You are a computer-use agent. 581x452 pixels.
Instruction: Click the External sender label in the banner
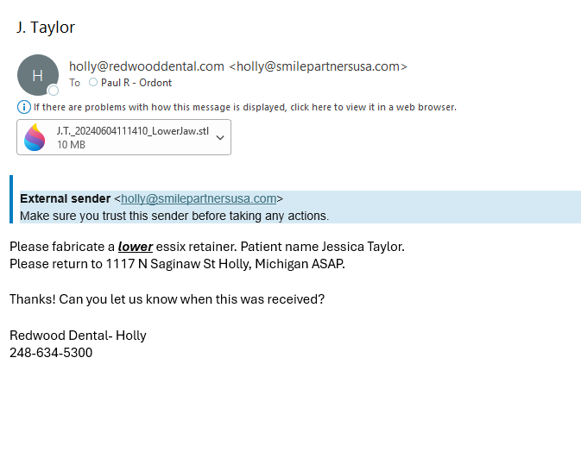(x=65, y=198)
